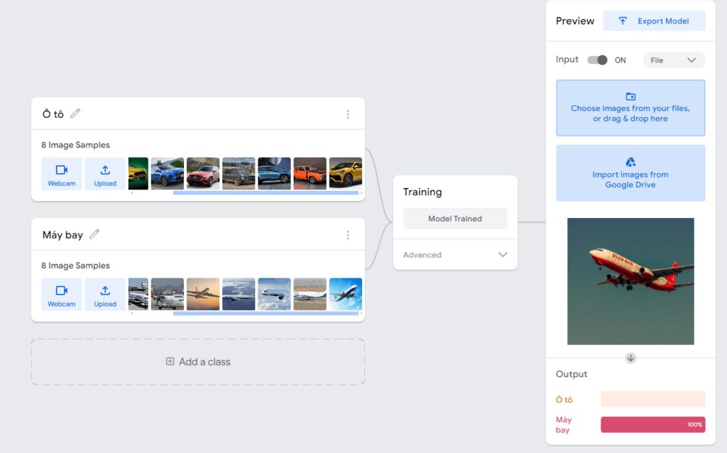The image size is (727, 453).
Task: Click the Ô tô class title text
Action: coord(53,114)
